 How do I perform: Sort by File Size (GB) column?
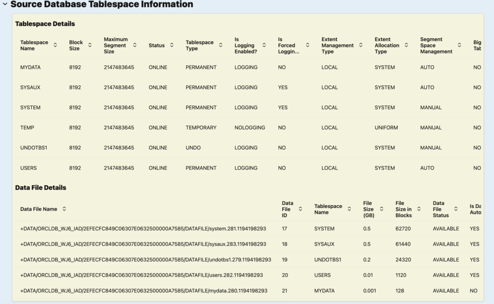(x=381, y=209)
